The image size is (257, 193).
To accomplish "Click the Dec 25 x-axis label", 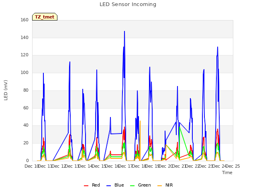I will (x=233, y=166).
